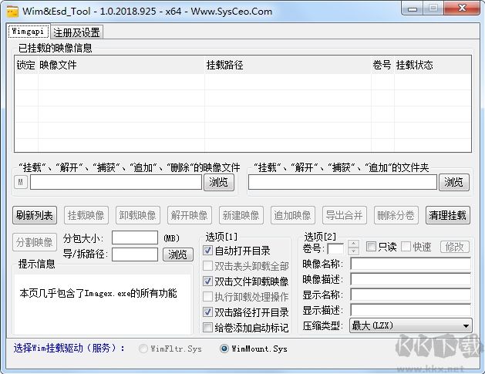
Task: Click the Wim&Esd_Tool title bar app icon
Action: [x=13, y=9]
